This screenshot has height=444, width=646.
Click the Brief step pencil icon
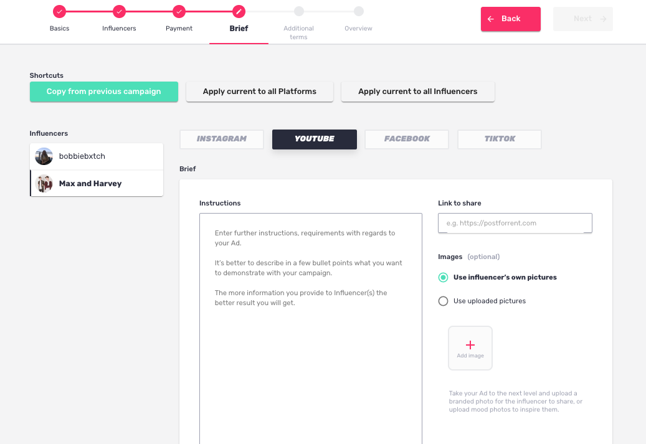click(239, 12)
